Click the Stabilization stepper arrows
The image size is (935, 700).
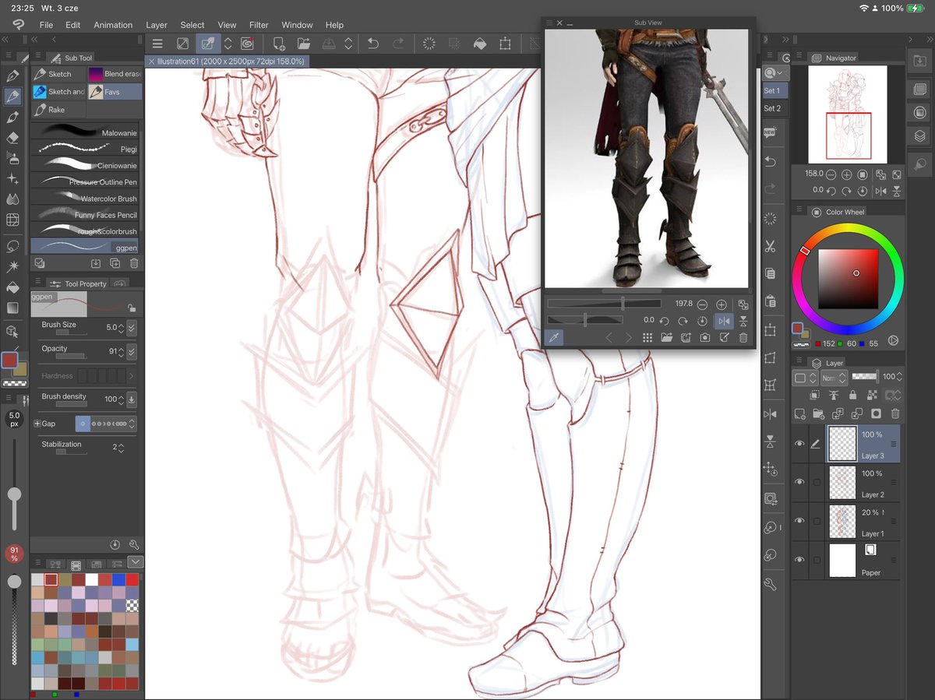(x=120, y=448)
